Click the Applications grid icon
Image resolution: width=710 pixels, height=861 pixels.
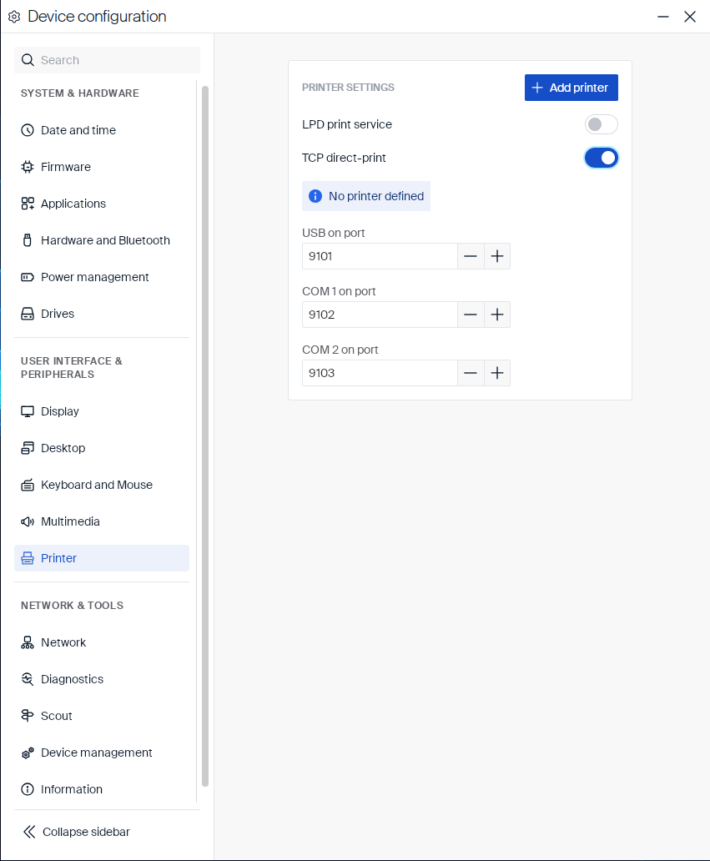28,204
